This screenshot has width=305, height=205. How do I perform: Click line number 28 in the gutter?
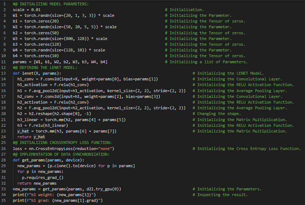coord(3,160)
